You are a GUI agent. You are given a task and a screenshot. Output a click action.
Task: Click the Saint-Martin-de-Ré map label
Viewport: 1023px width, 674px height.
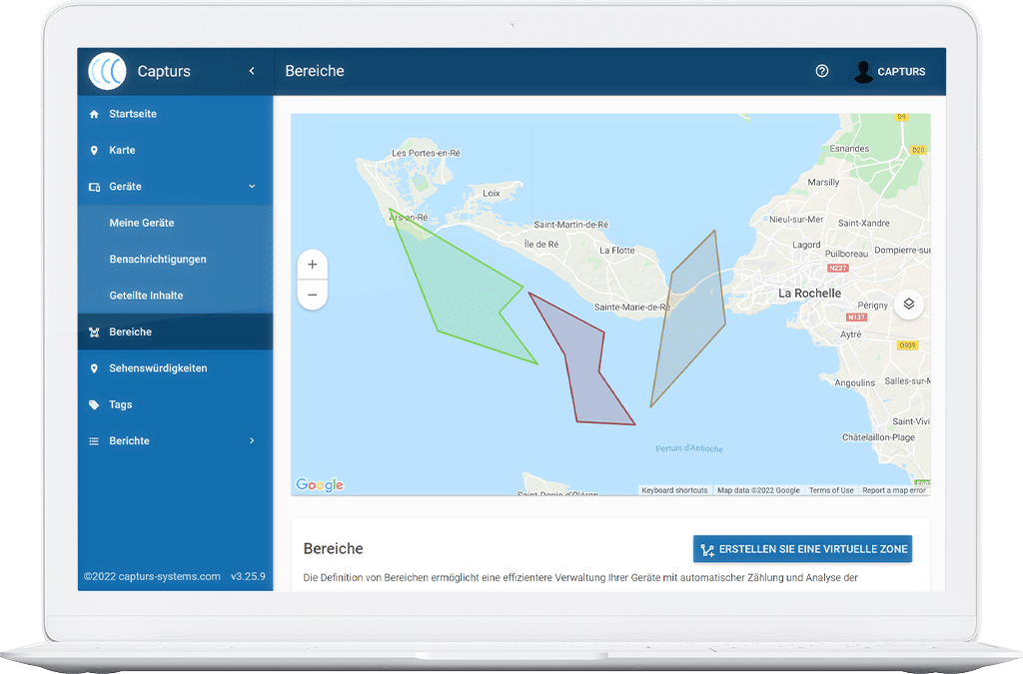point(570,225)
